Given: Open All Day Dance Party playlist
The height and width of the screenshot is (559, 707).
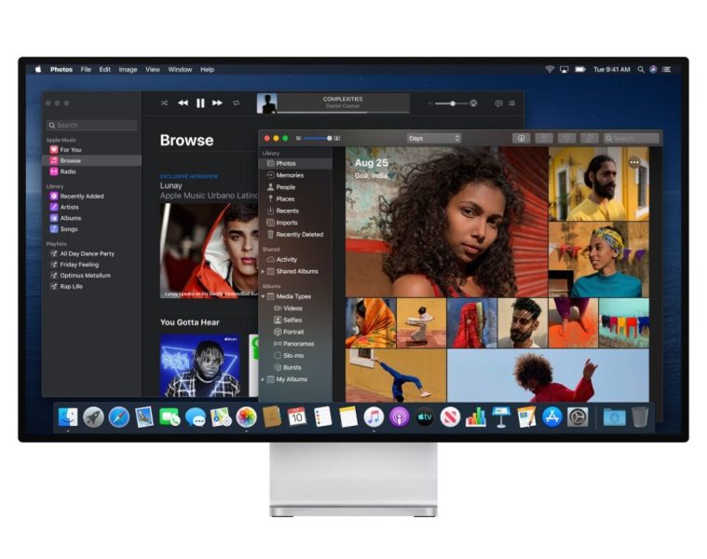Looking at the screenshot, I should [x=91, y=253].
